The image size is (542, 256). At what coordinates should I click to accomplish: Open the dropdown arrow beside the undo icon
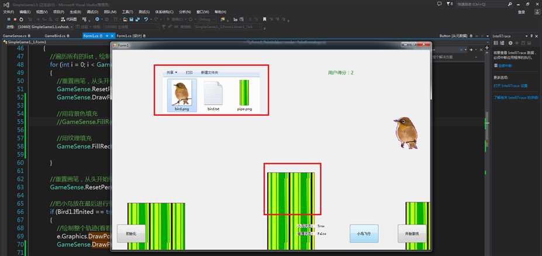pos(151,19)
